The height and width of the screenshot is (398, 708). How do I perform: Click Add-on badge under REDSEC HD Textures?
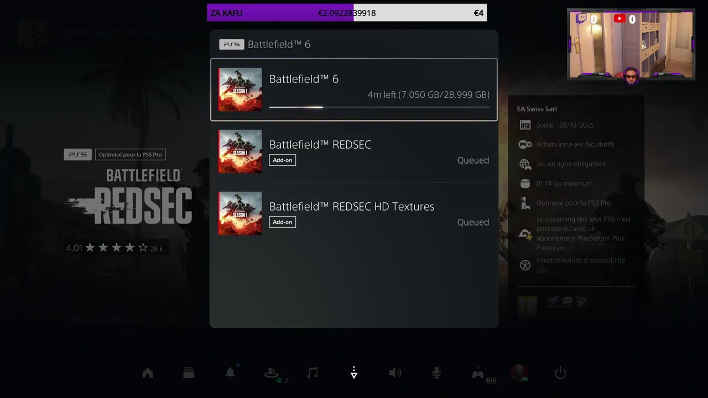pos(283,222)
